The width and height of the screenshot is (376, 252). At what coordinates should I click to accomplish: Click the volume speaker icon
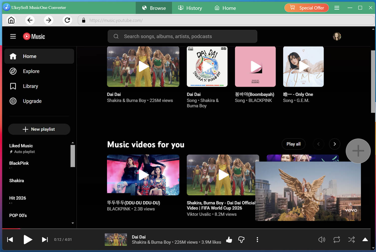[322, 240]
